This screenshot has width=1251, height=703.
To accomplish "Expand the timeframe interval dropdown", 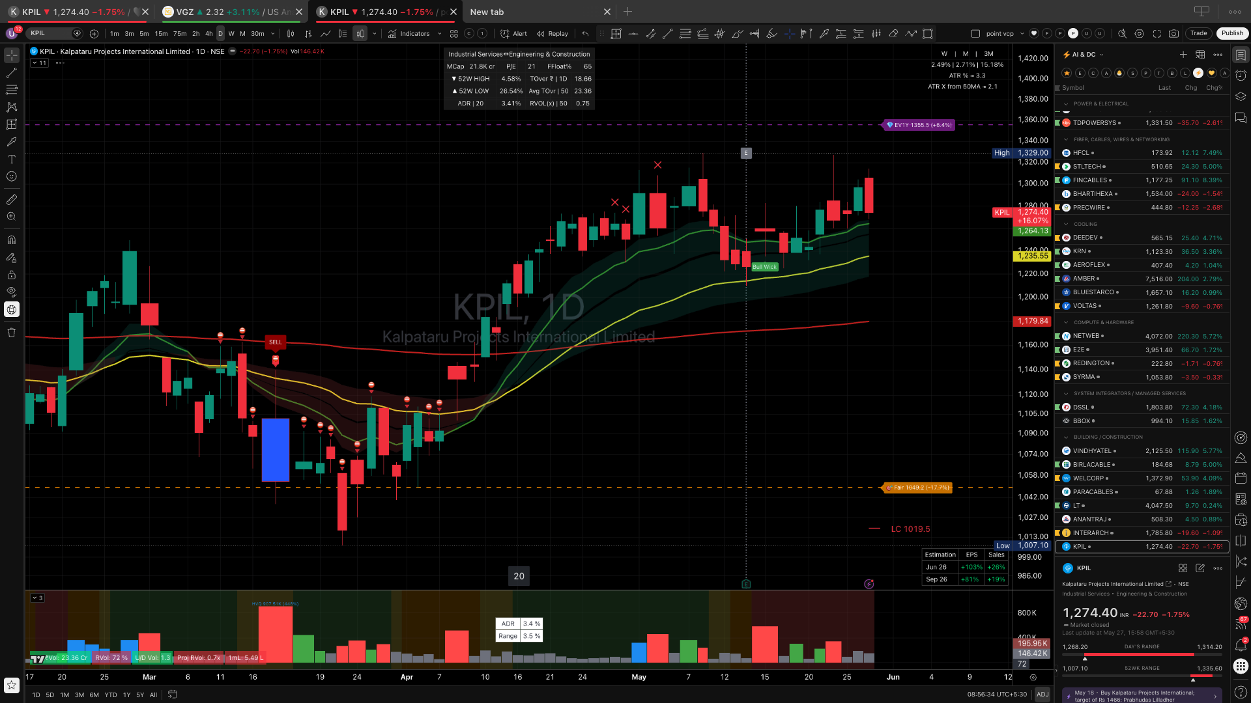I will coord(272,34).
